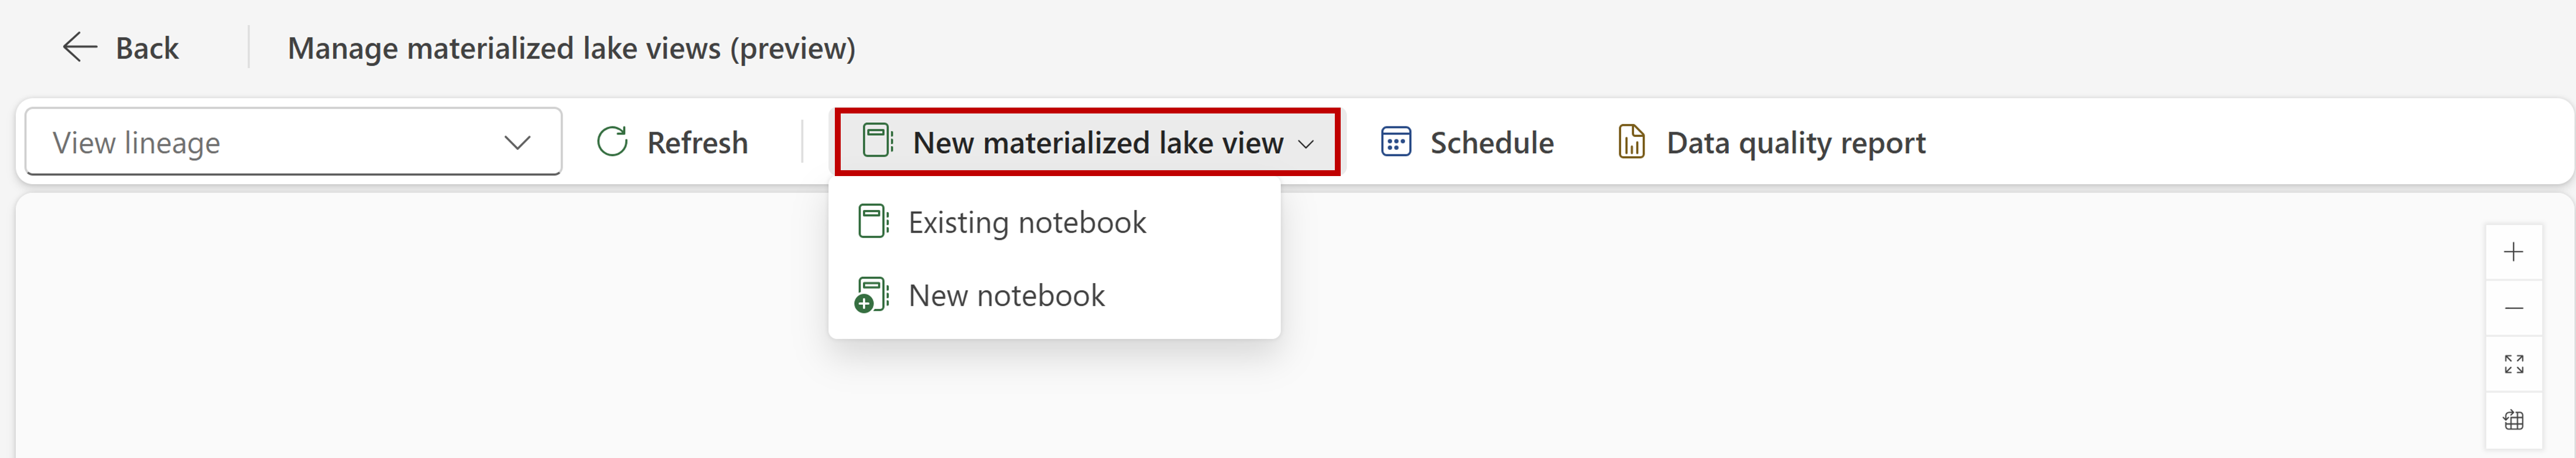2576x458 pixels.
Task: Click the Refresh button label
Action: coord(697,143)
